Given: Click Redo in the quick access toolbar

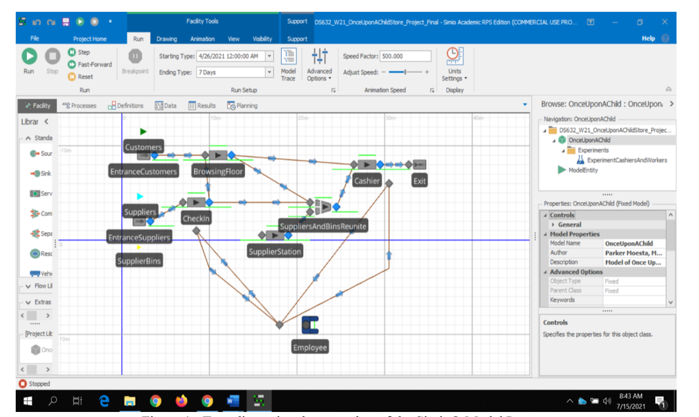Looking at the screenshot, I should (51, 22).
